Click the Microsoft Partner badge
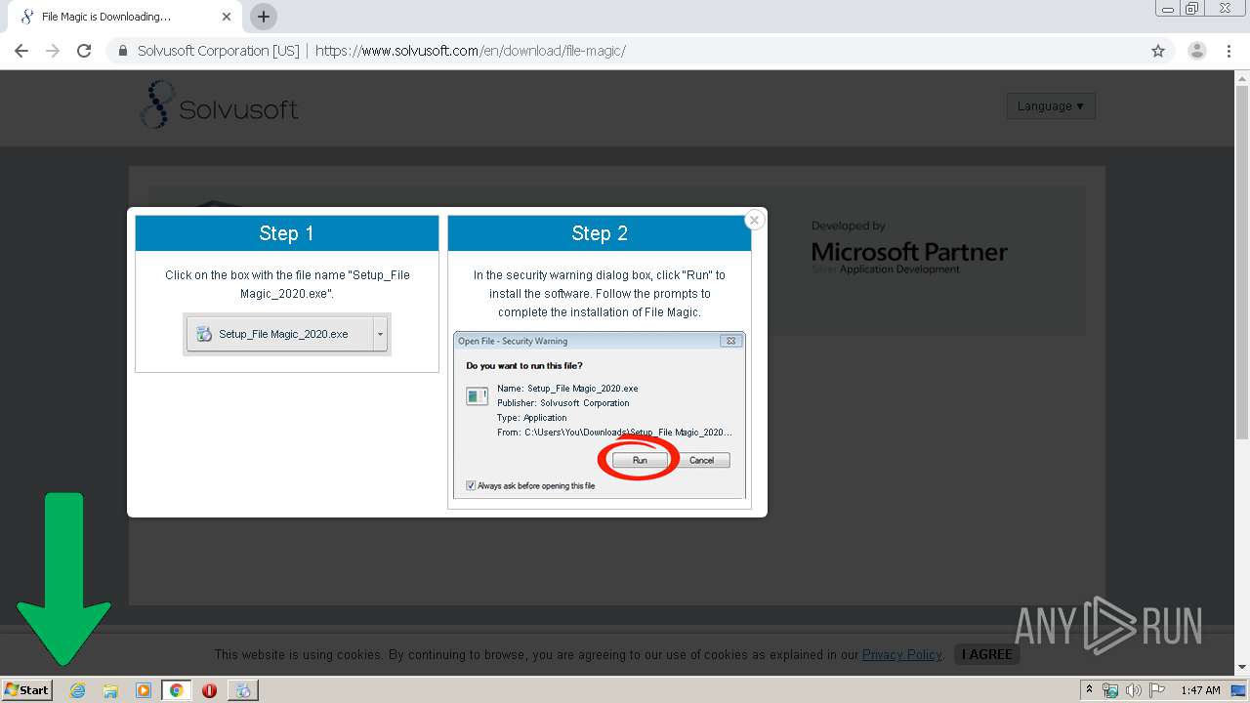 909,248
